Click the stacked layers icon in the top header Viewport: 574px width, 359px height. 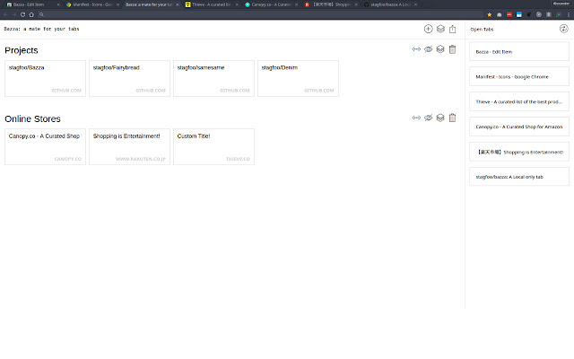point(440,29)
